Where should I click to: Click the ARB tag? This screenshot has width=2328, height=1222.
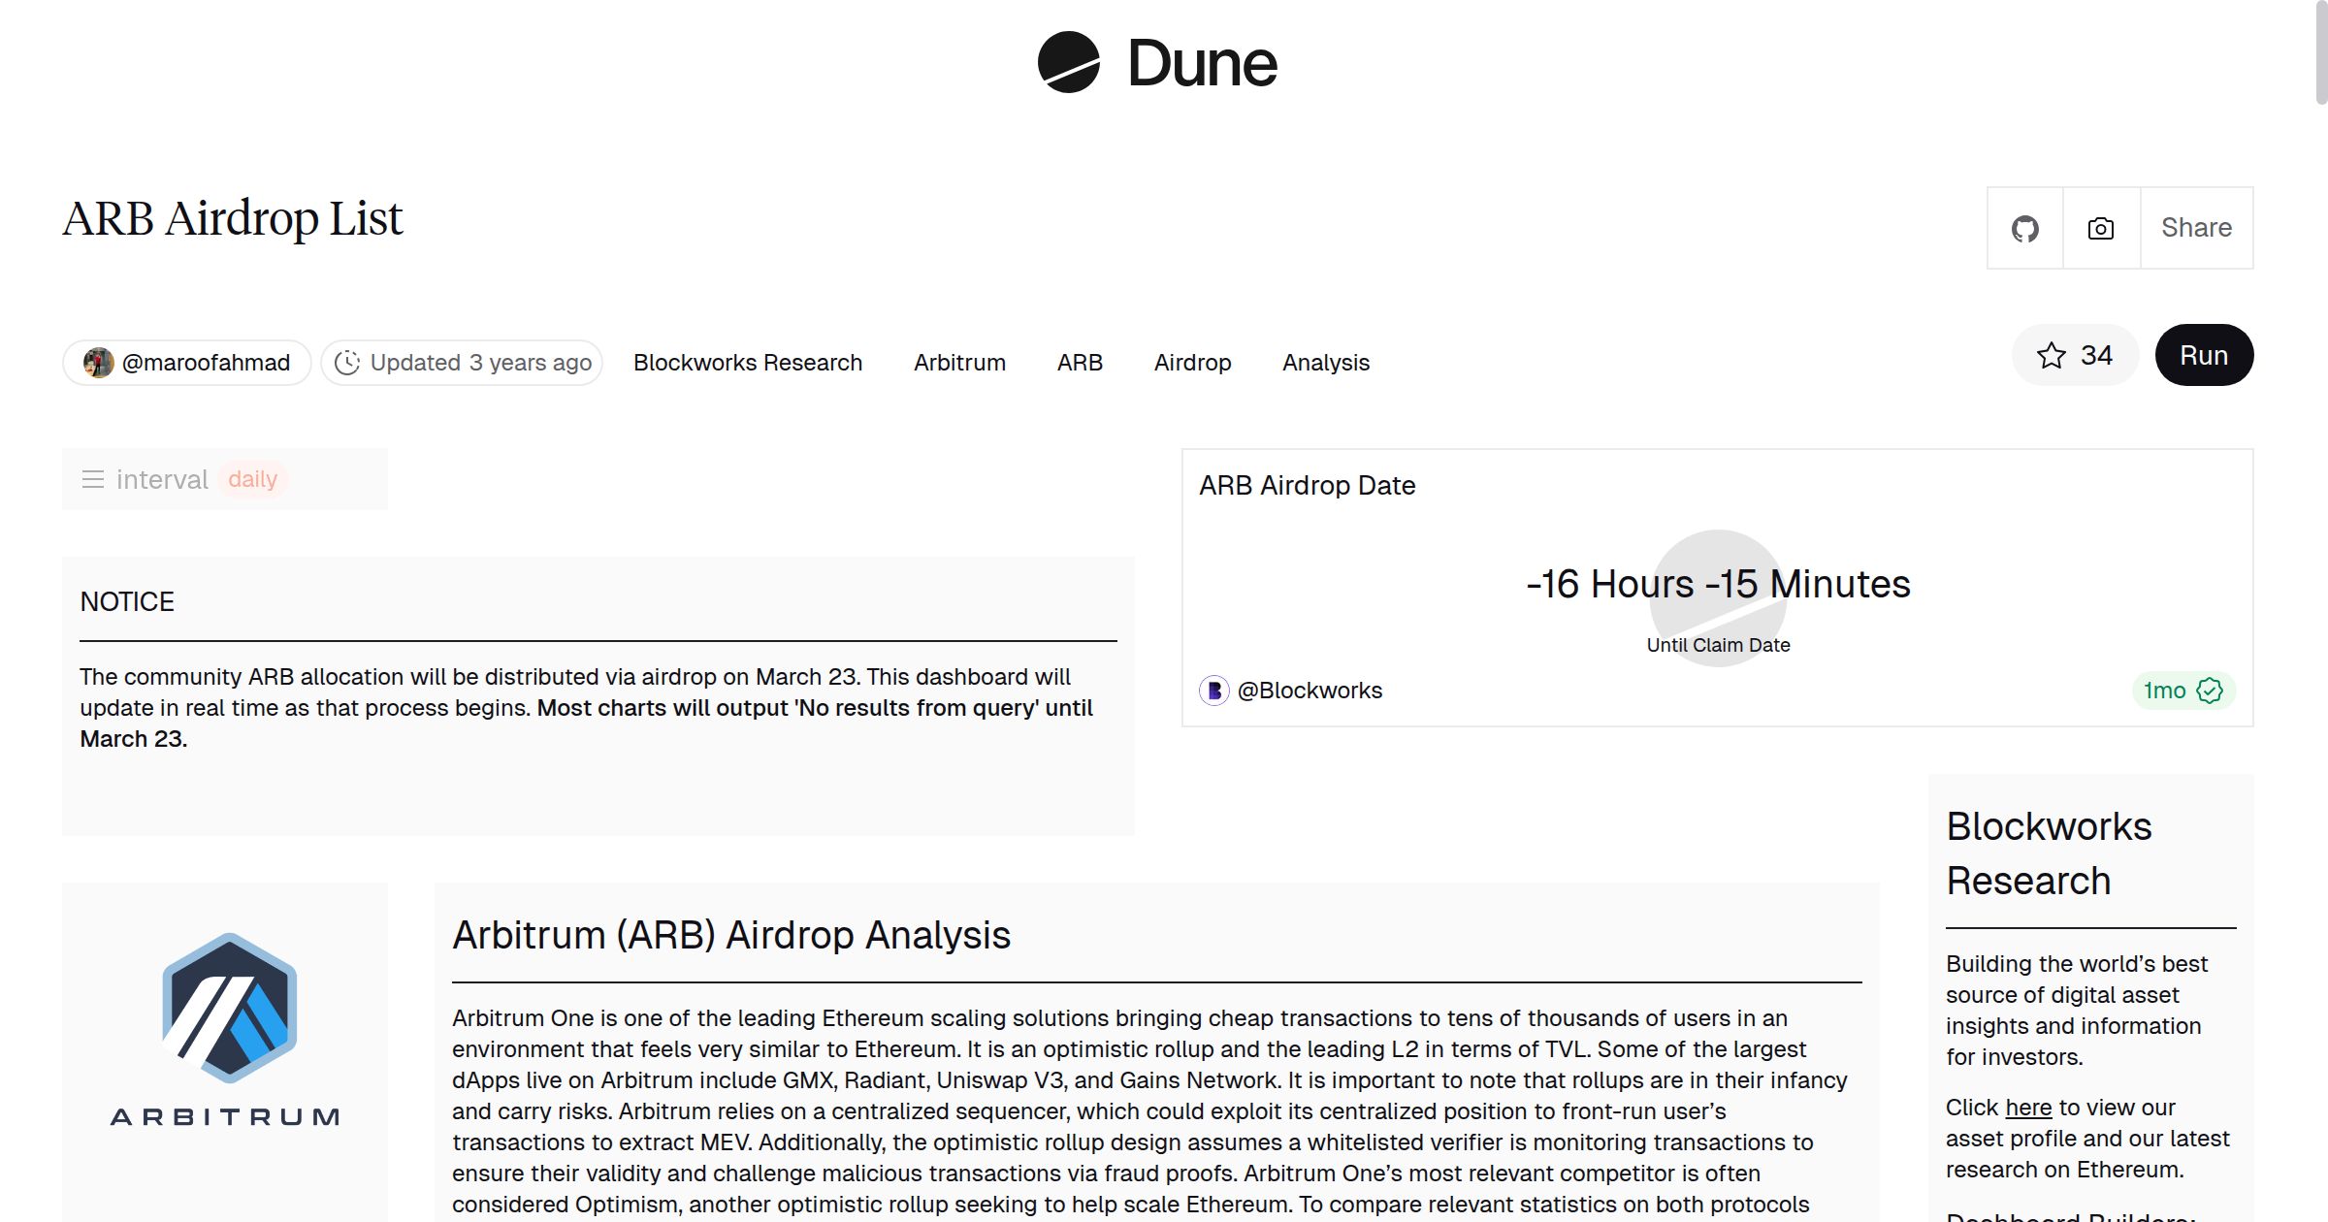(x=1080, y=362)
